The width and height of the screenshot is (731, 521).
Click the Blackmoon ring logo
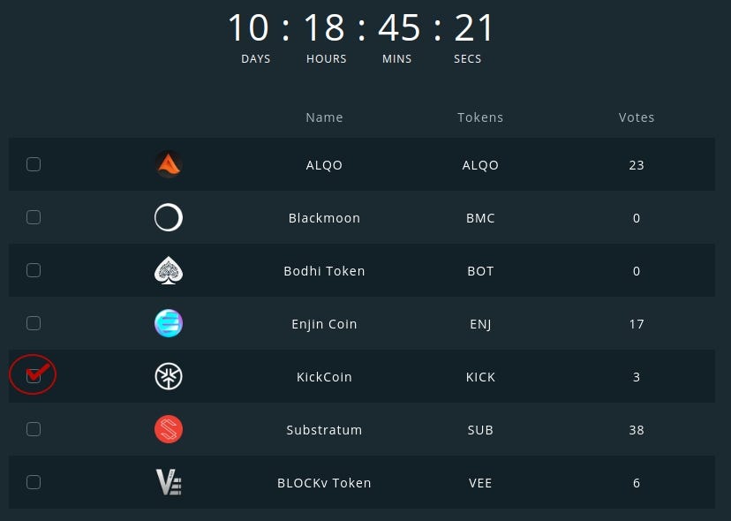[x=169, y=217]
